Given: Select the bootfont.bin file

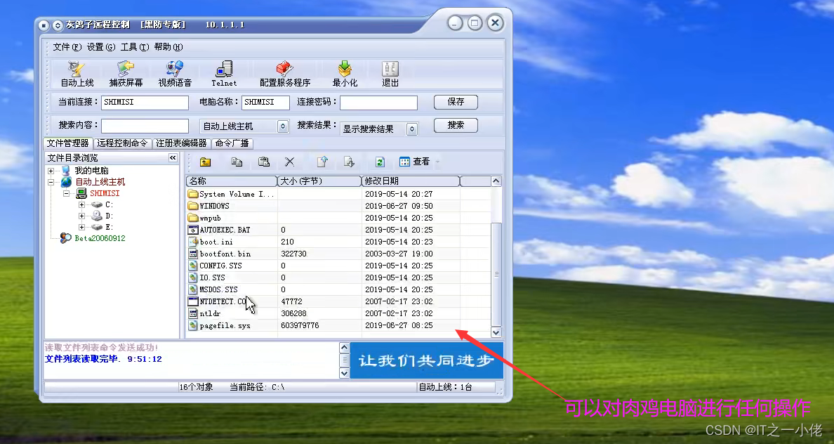Looking at the screenshot, I should (220, 254).
